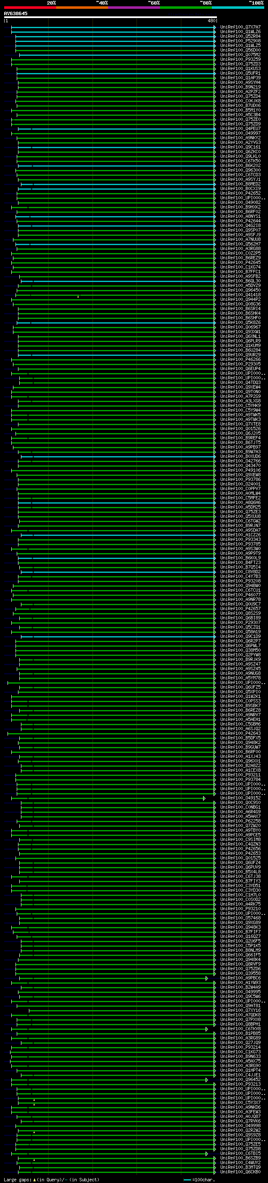The image size is (268, 1183).
Task: Open hit UniRef100_Q1WLZ5
Action: pos(240,45)
